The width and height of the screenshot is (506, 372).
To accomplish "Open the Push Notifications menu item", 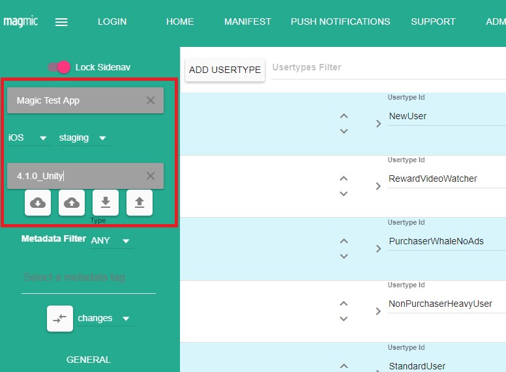I will pyautogui.click(x=340, y=21).
